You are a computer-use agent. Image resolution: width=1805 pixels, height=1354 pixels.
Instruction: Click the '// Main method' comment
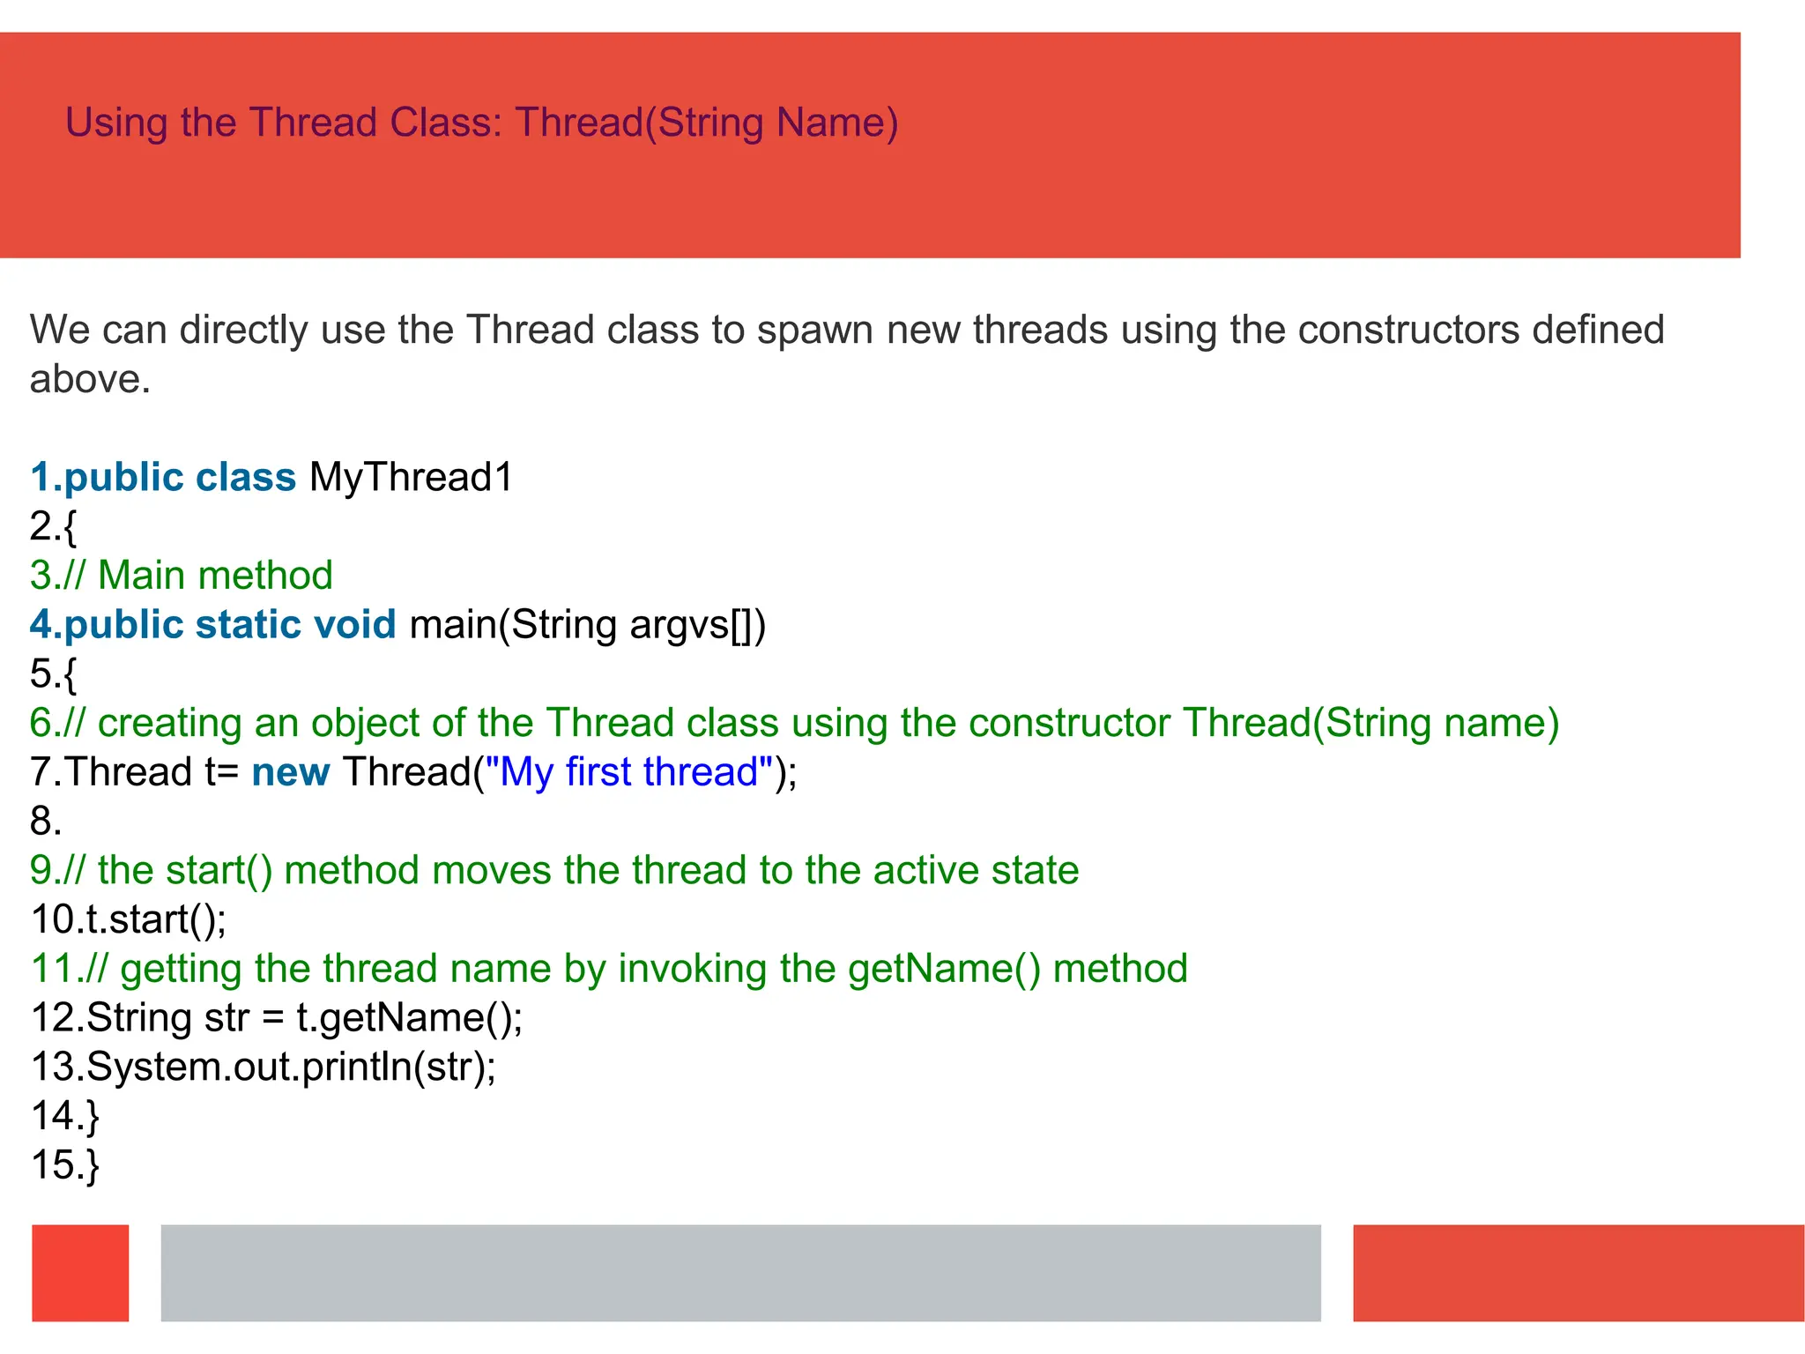(x=182, y=576)
